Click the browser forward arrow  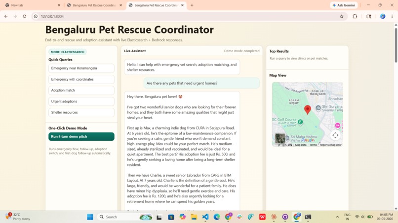[15, 16]
